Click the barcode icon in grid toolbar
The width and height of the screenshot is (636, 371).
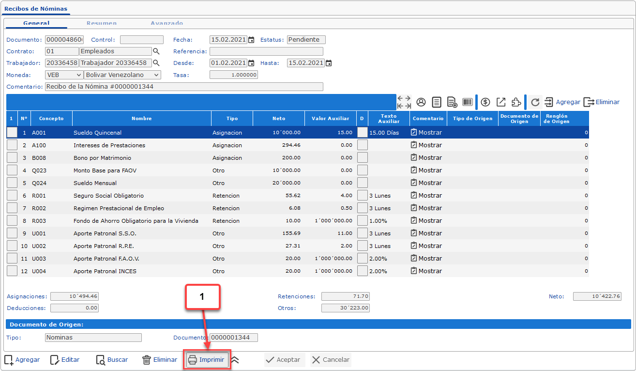pos(468,102)
